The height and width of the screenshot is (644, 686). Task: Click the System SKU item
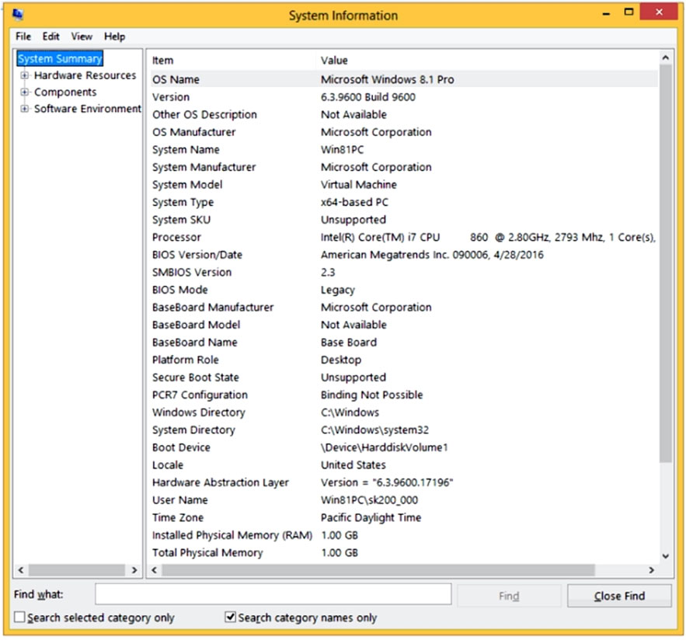181,220
